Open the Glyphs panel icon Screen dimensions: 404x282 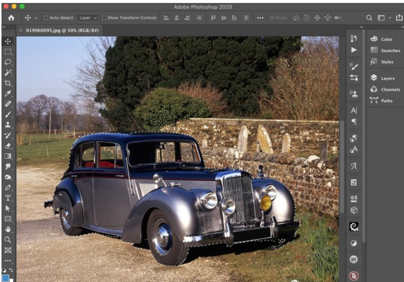click(354, 166)
